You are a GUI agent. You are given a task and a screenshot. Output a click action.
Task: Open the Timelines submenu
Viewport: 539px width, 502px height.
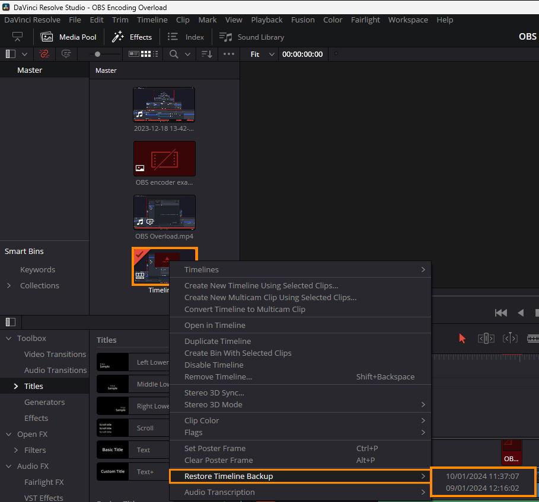300,270
